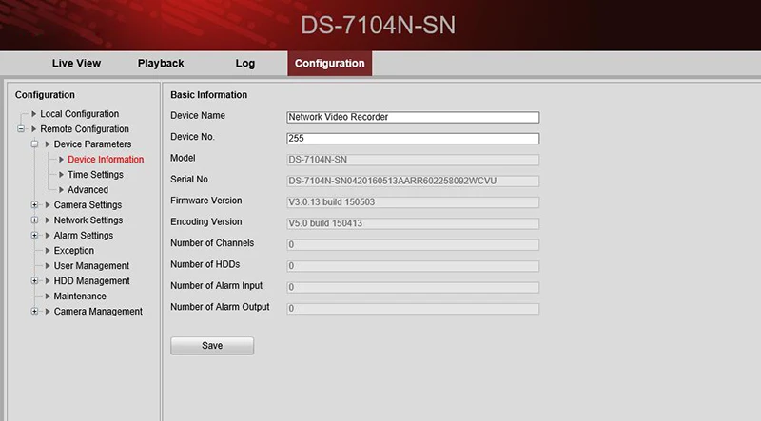
Task: Save the basic information settings
Action: (x=212, y=346)
